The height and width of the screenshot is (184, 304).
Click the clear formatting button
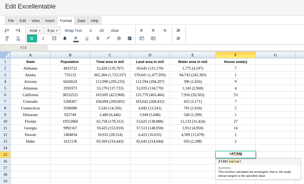115,31
